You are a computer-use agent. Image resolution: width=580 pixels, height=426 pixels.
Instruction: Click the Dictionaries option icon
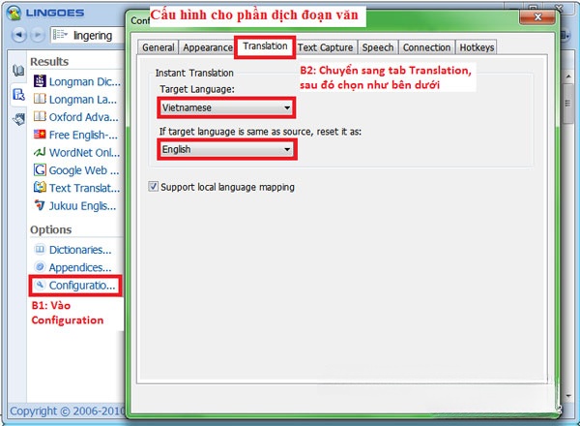tap(40, 249)
